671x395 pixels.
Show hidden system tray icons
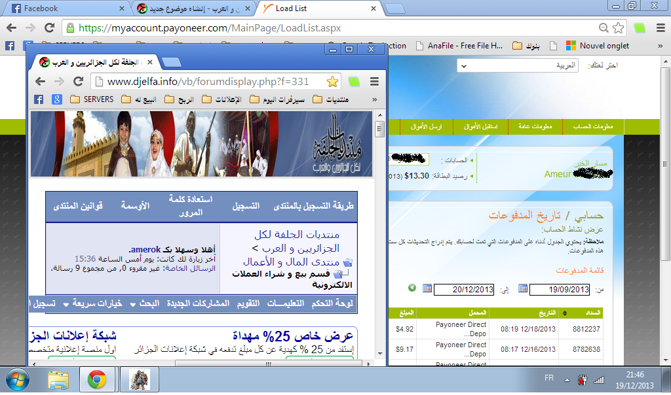[567, 379]
